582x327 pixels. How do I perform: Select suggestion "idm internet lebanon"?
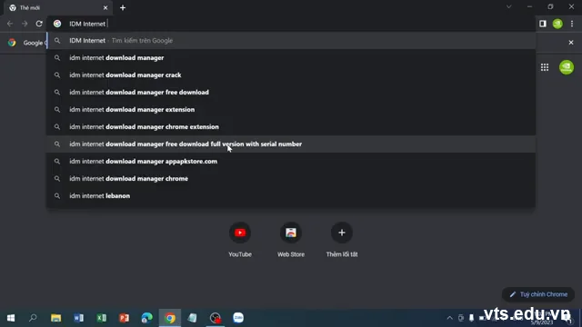pyautogui.click(x=291, y=196)
